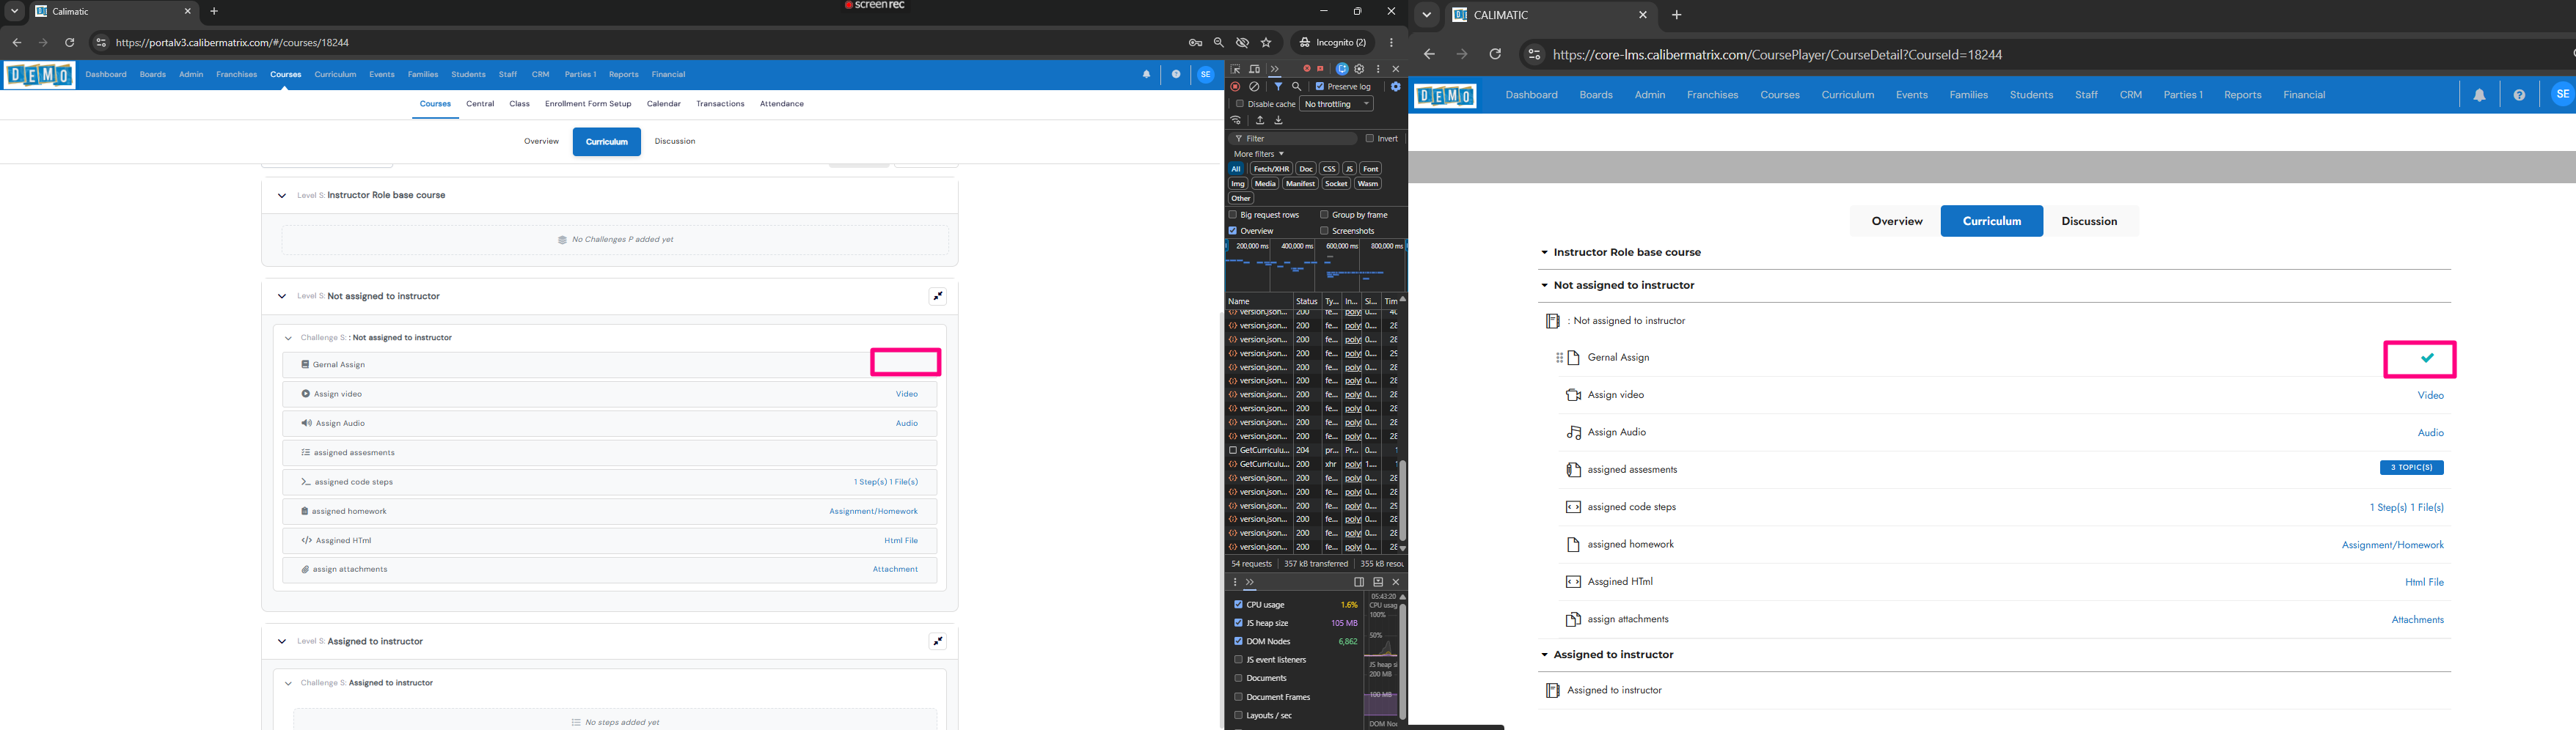Expand More filters in network panel
Viewport: 2576px width, 730px height.
[x=1258, y=154]
